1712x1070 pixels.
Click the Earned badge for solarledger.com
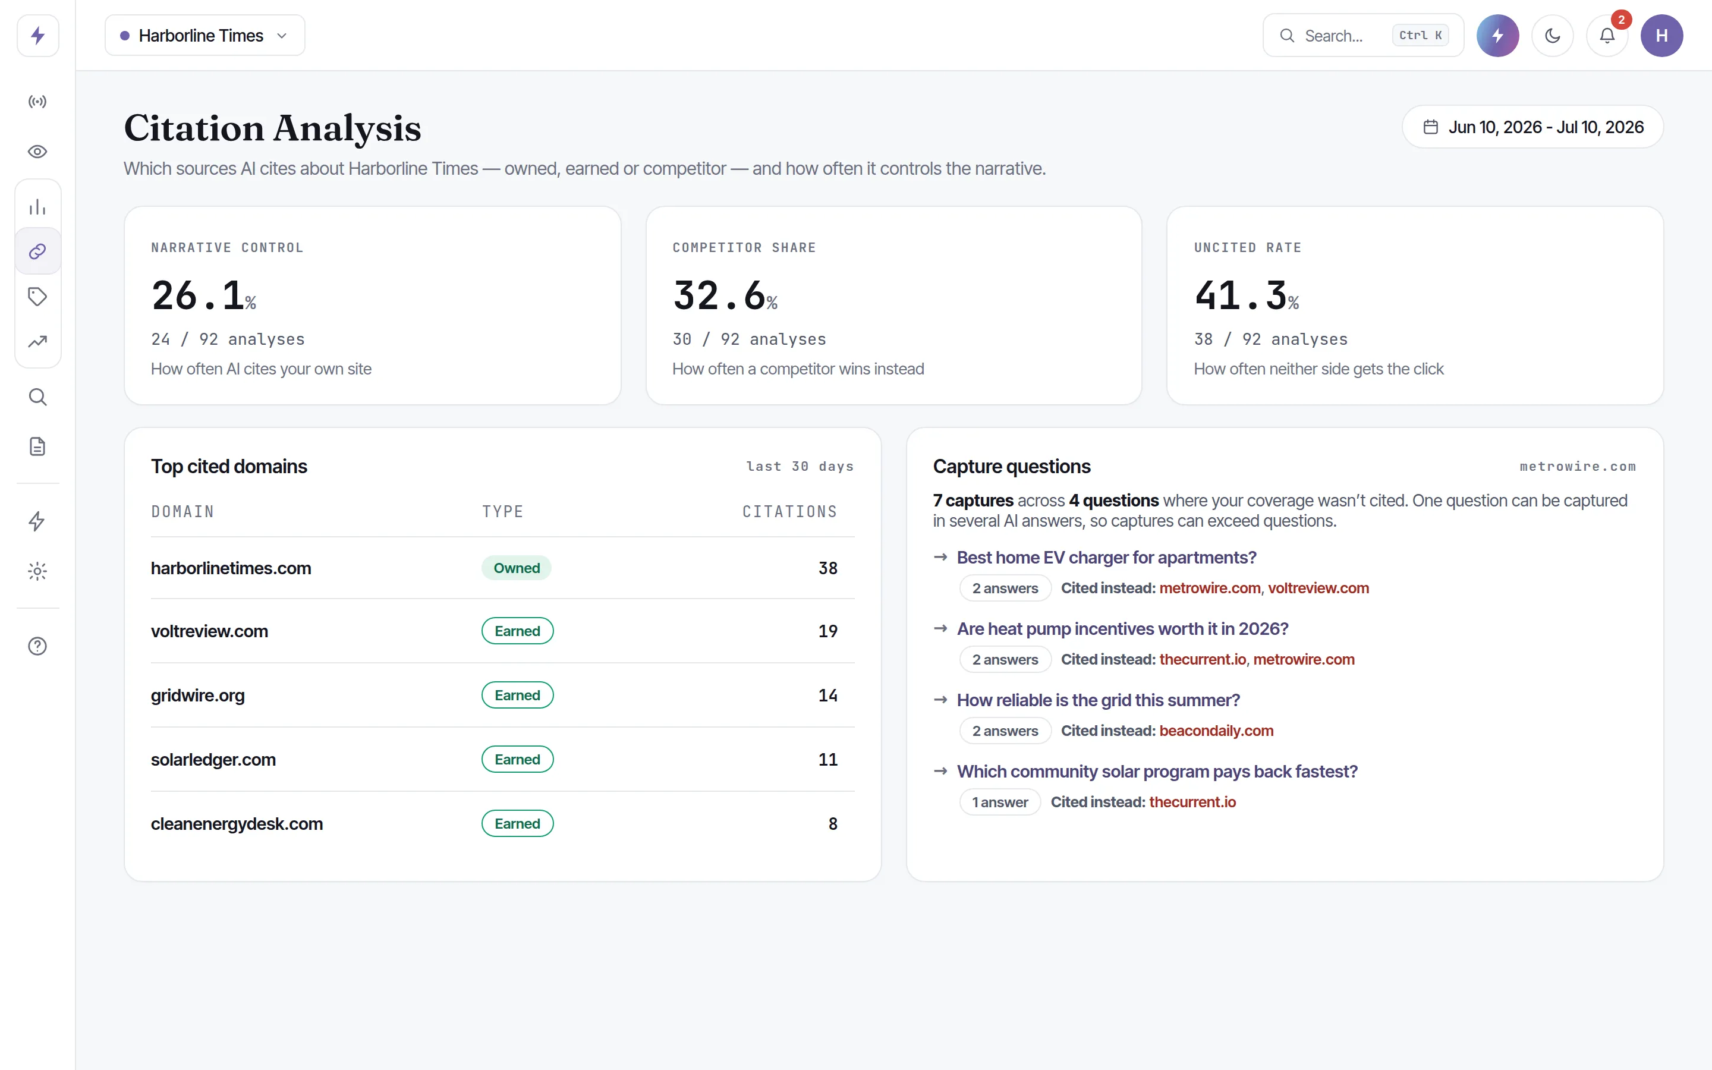517,759
